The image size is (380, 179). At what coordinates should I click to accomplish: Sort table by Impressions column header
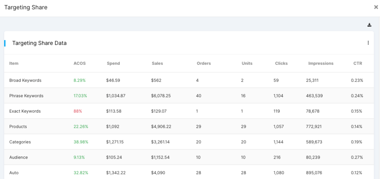321,63
